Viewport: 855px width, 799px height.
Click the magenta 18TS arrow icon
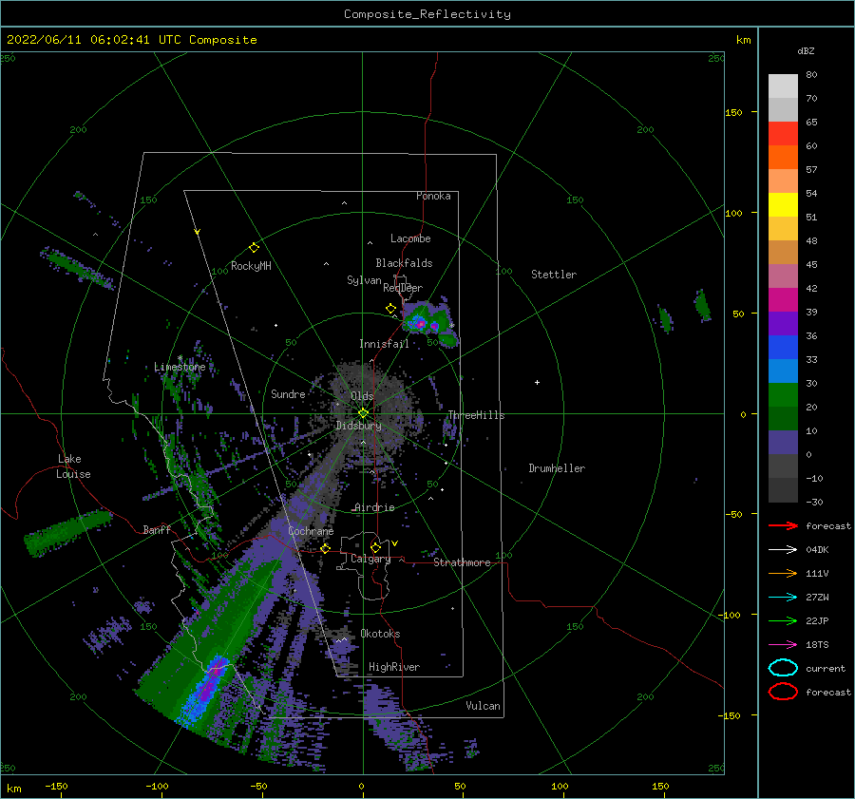click(x=783, y=645)
